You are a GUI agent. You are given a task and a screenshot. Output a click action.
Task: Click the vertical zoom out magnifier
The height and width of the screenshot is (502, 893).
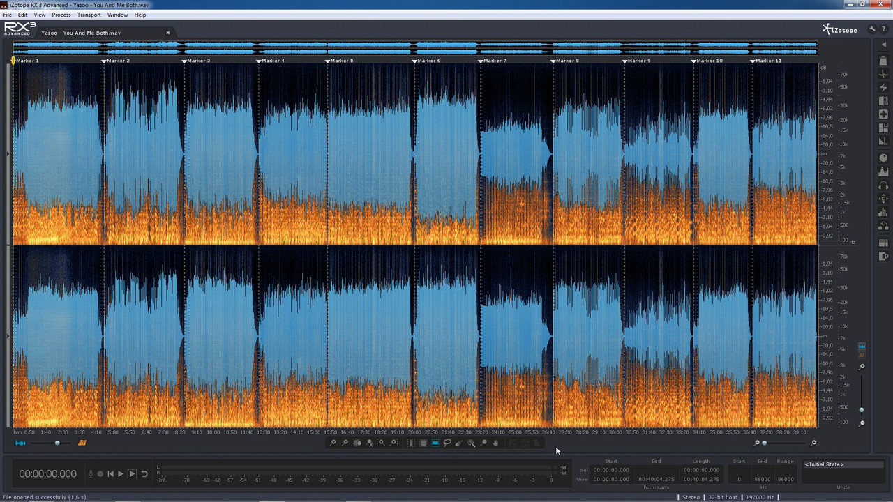(x=862, y=423)
